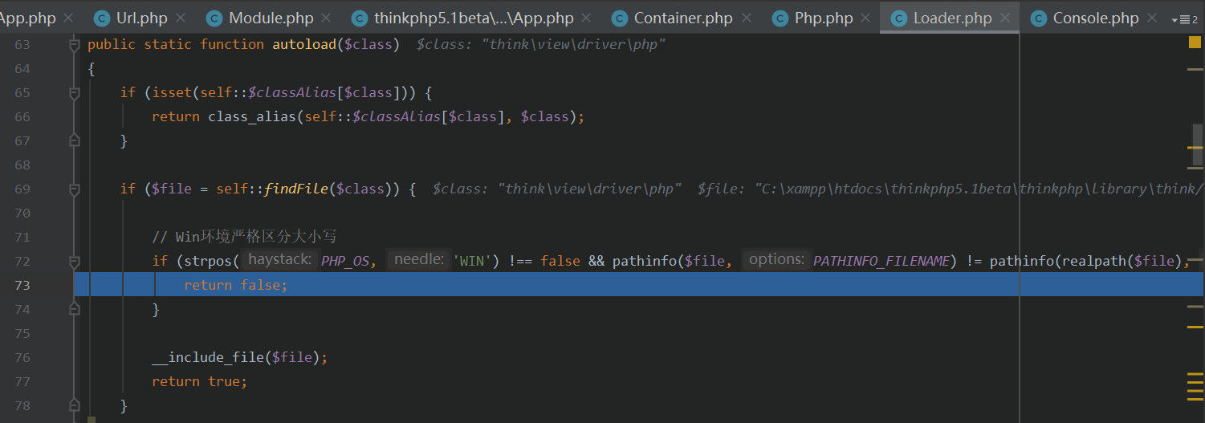Viewport: 1205px width, 423px height.
Task: Click the class icon on Php.php tab
Action: 780,18
